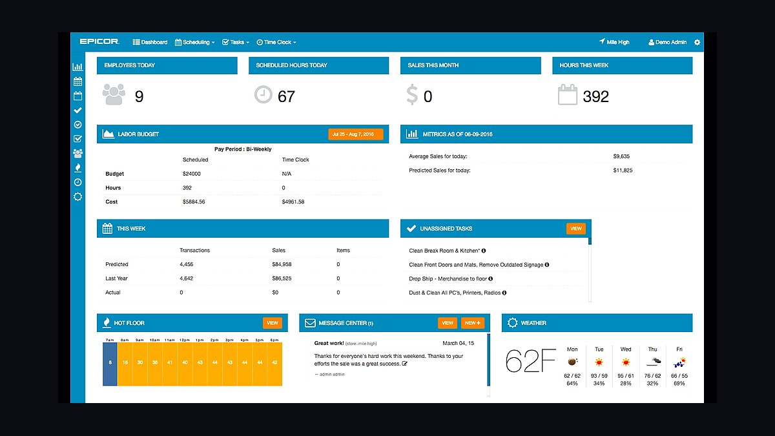Click info icon beside Drop Ship task
This screenshot has width=775, height=436.
pyautogui.click(x=491, y=279)
